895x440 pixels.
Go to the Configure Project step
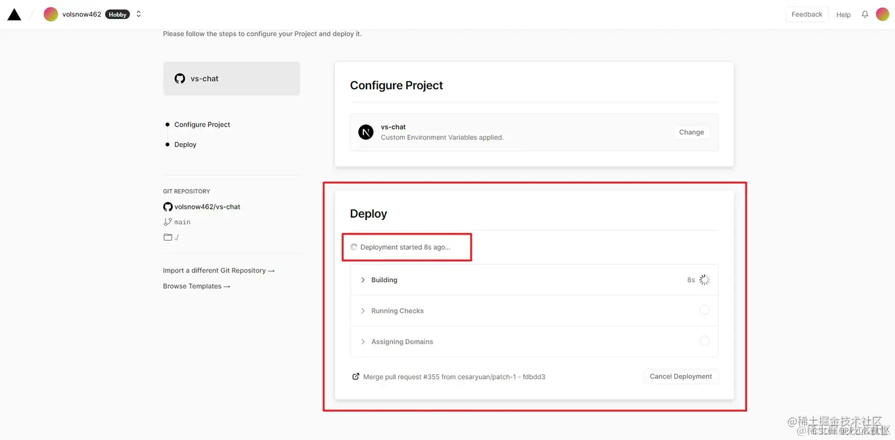tap(202, 125)
